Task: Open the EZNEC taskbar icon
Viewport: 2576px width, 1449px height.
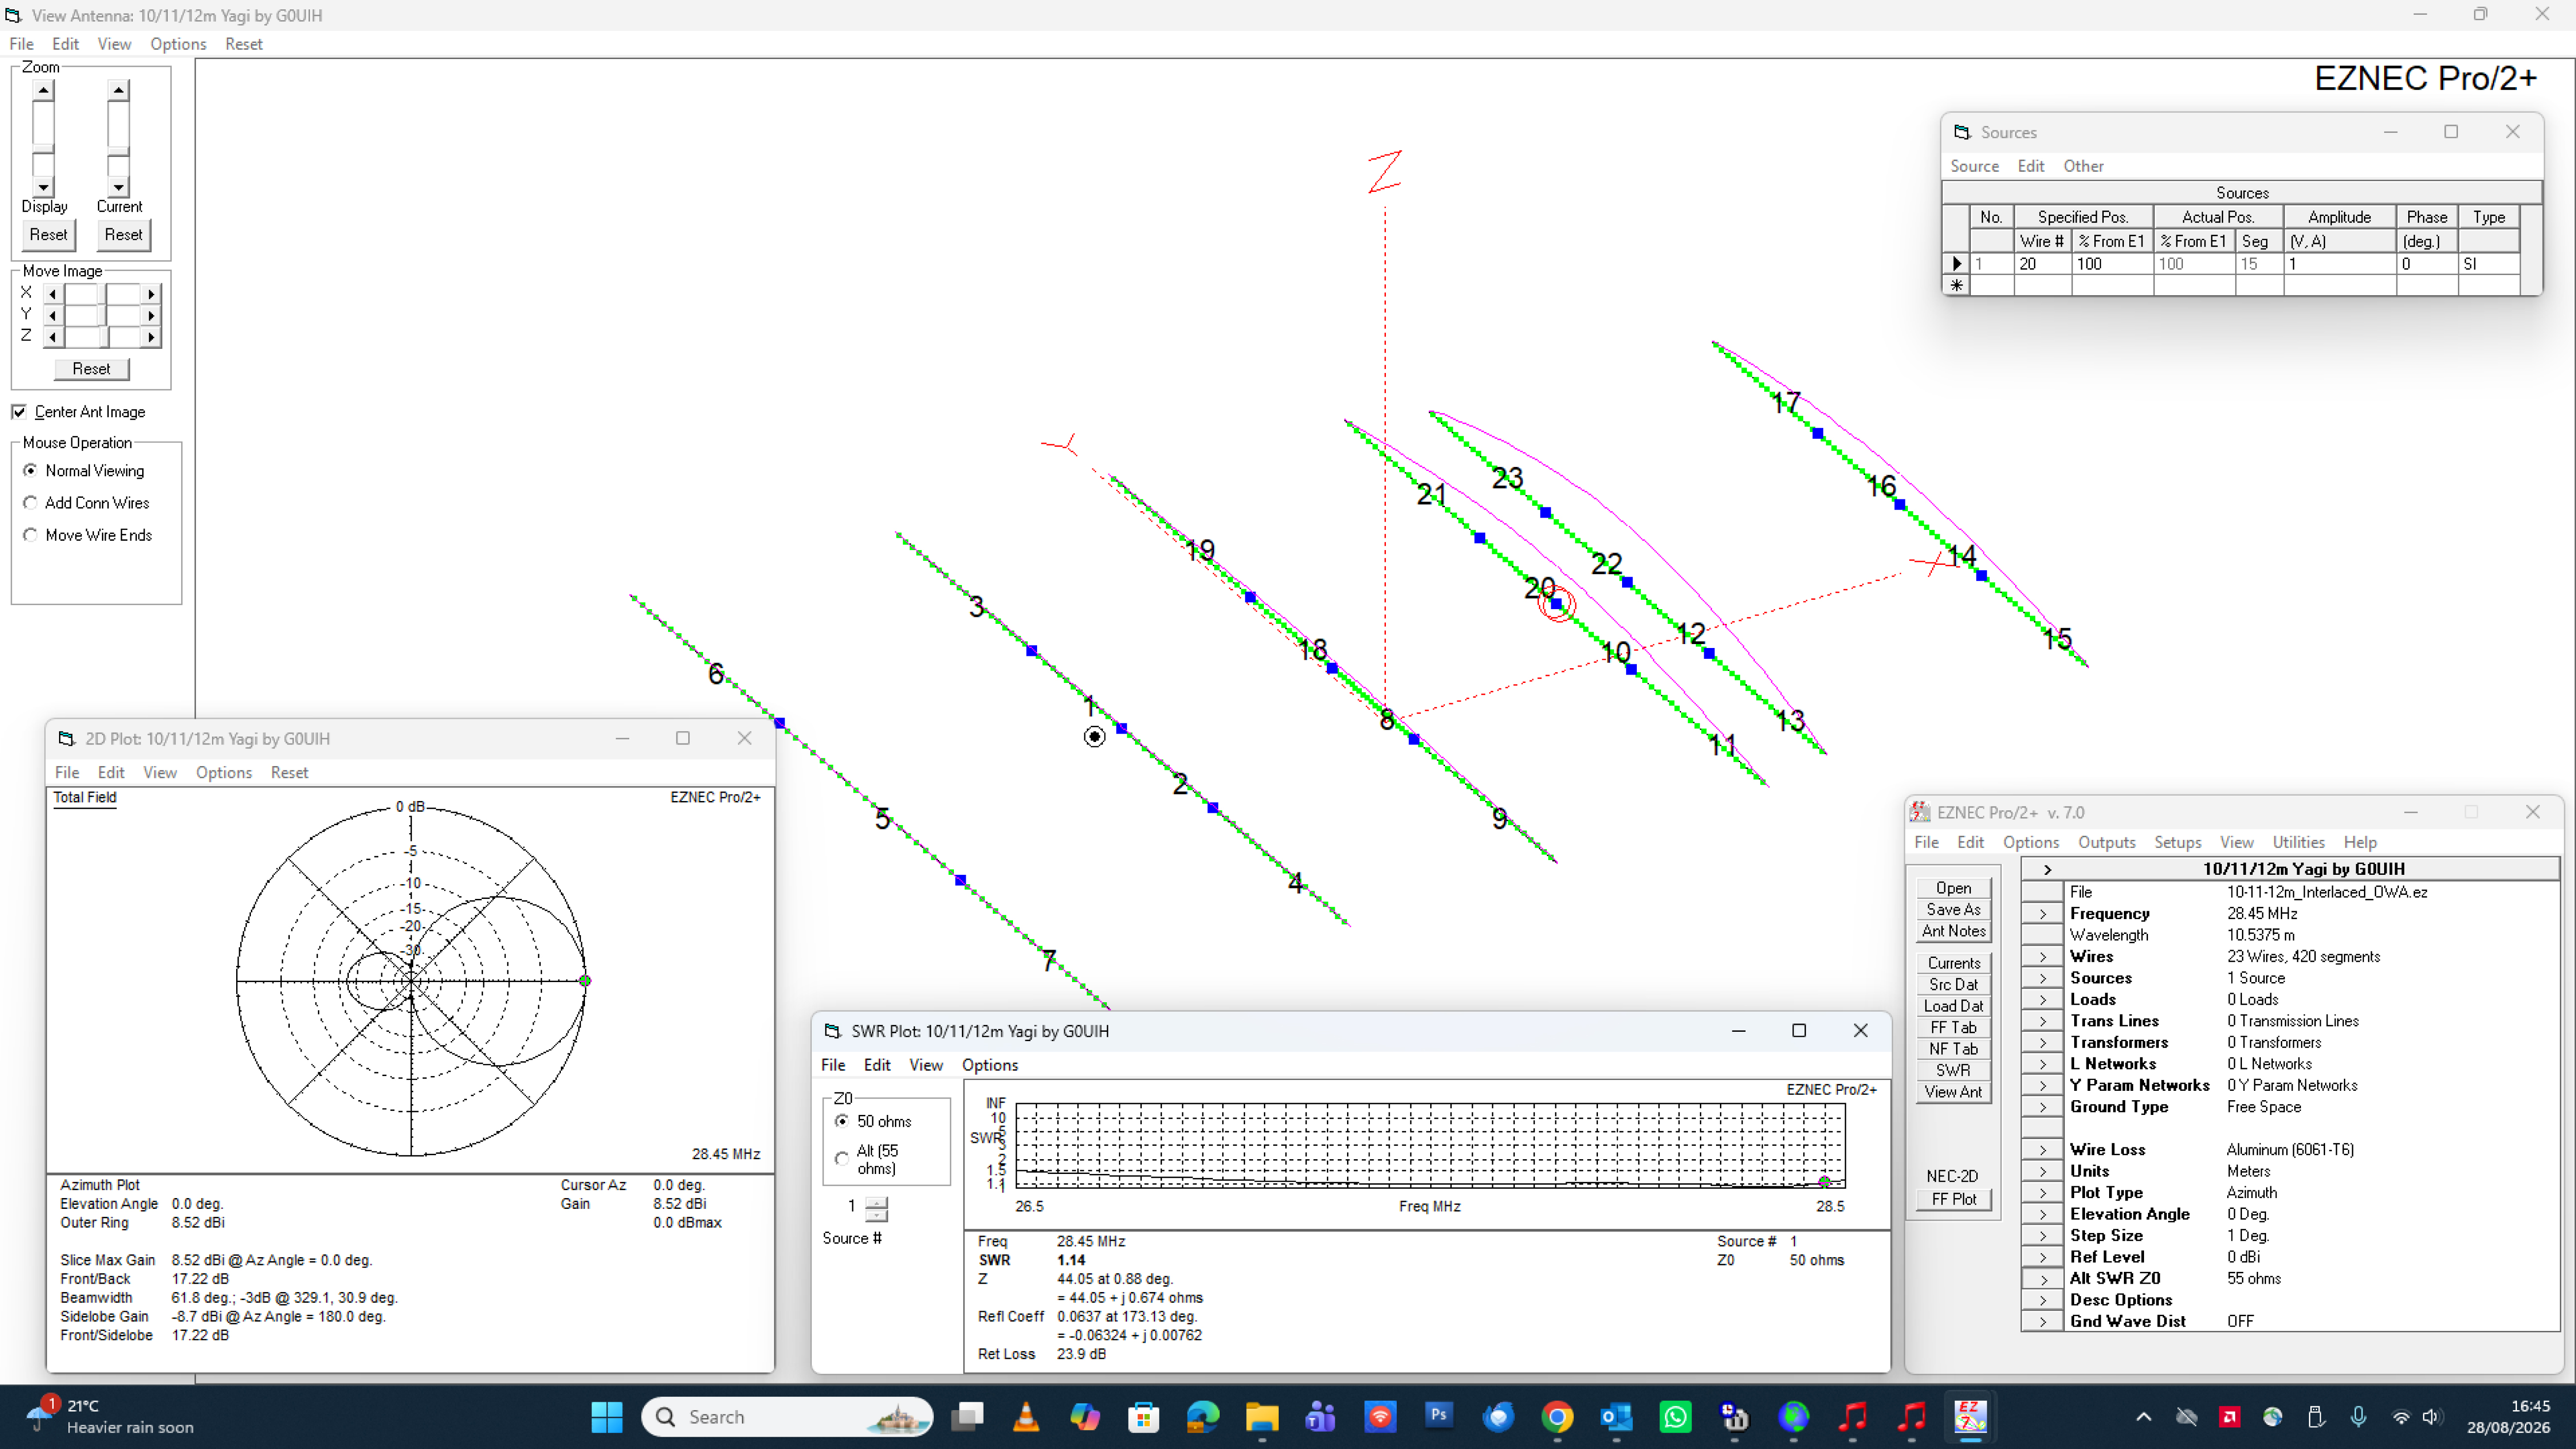Action: point(1970,1416)
